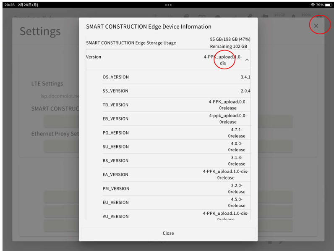Close the Settings panel with X icon
Viewport: 334px width, 251px height.
pos(316,26)
